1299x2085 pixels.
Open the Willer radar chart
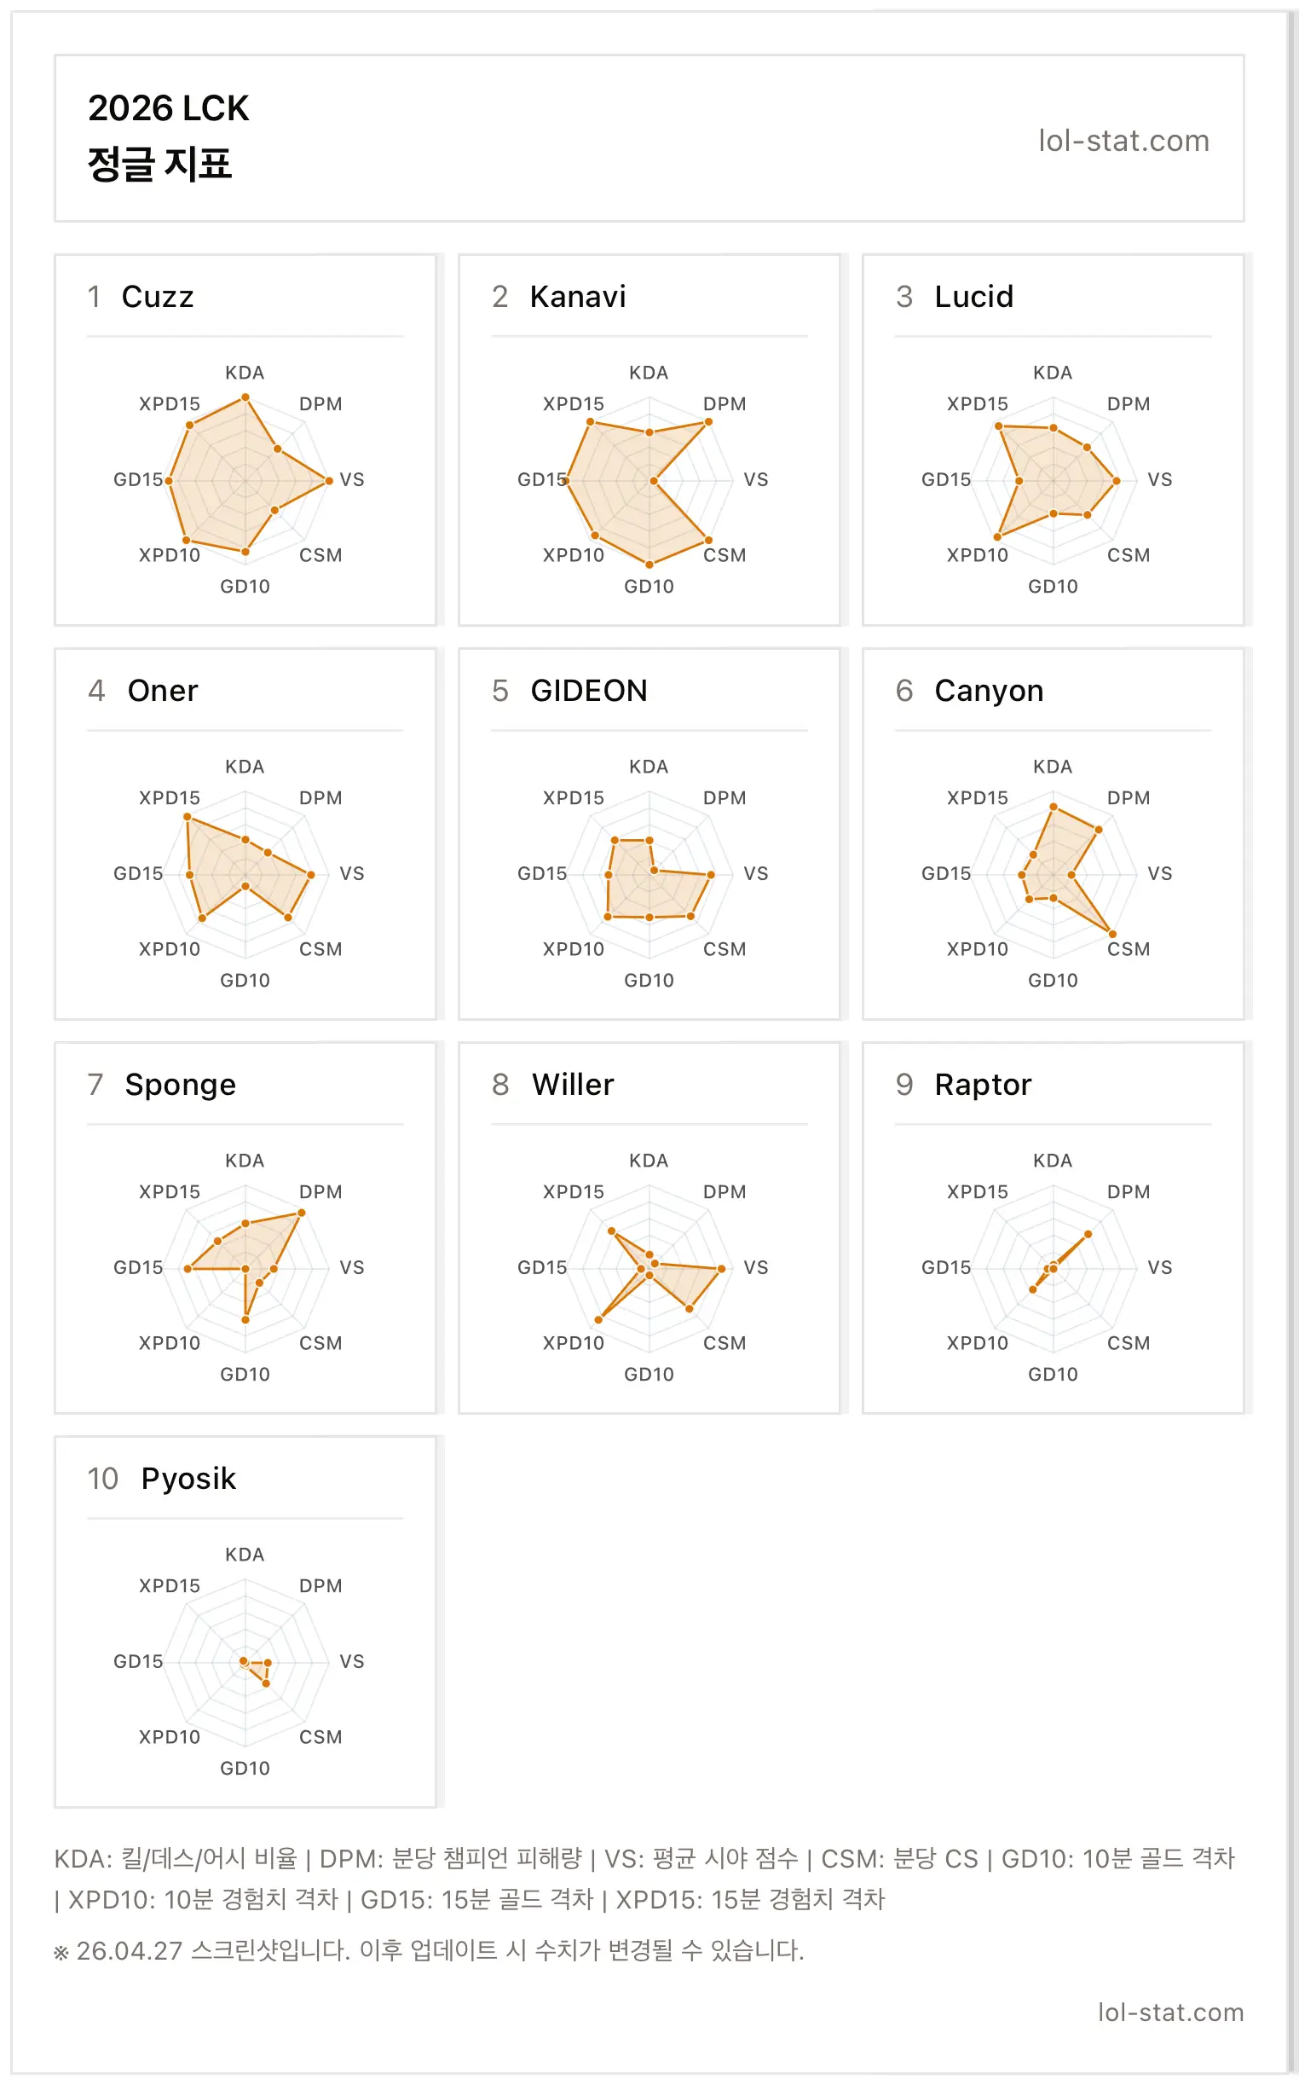[x=649, y=1269]
